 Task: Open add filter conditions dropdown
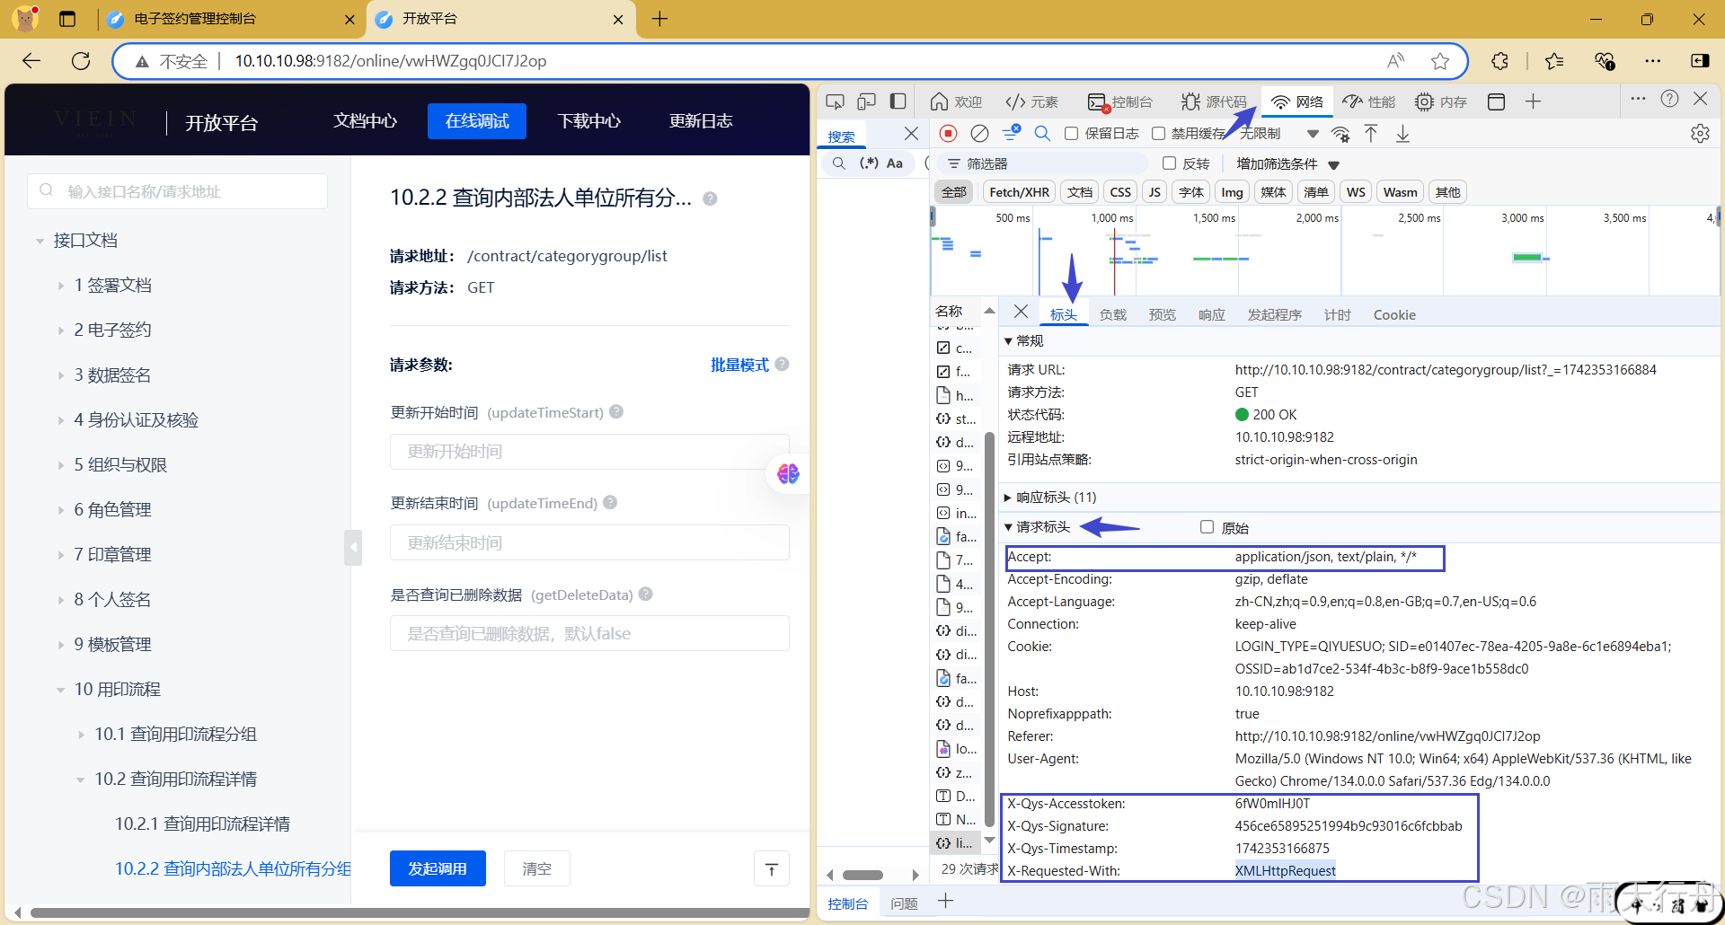click(1287, 163)
